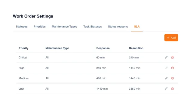190x109 pixels.
Task: Click the 3360 min resolution value
Action: click(x=135, y=89)
